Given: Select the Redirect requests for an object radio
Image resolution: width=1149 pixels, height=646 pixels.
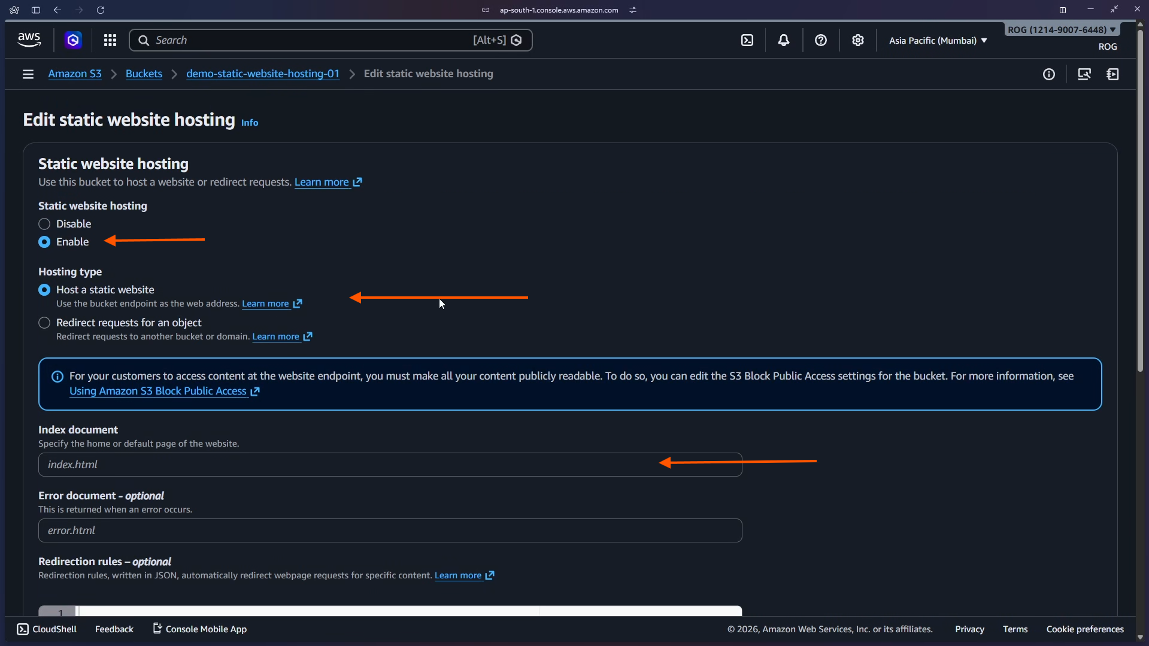Looking at the screenshot, I should click(44, 323).
